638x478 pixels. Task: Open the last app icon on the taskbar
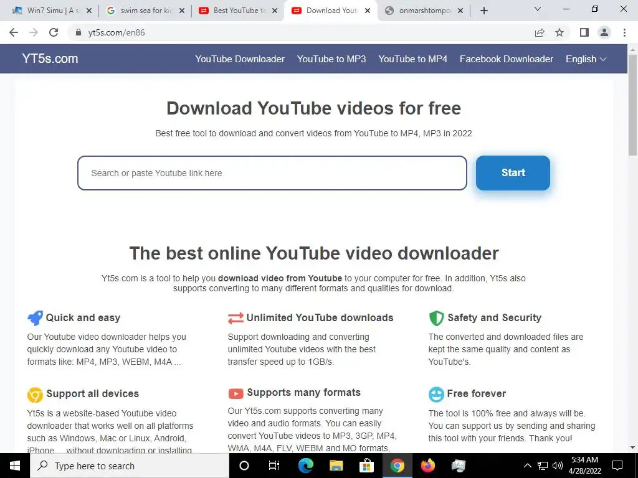point(458,466)
